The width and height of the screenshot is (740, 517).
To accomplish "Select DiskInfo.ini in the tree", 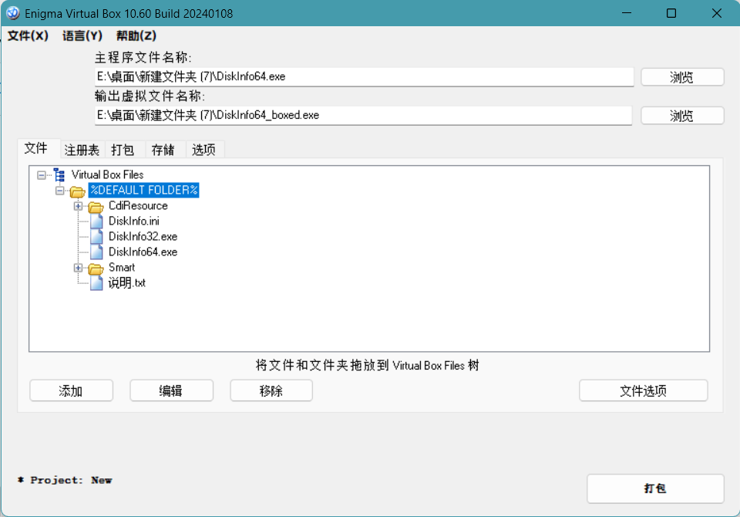I will click(134, 221).
